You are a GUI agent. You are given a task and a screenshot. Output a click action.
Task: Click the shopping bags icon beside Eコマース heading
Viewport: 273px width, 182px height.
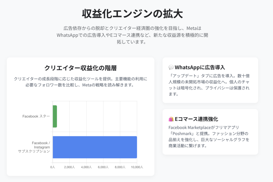pos(171,119)
